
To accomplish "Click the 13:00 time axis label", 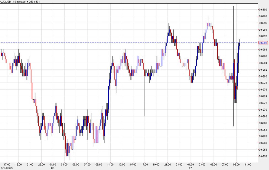I will click(x=121, y=164).
